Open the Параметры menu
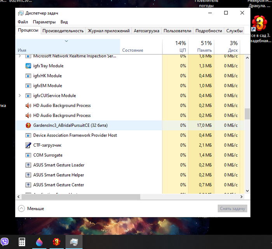 tap(44, 22)
